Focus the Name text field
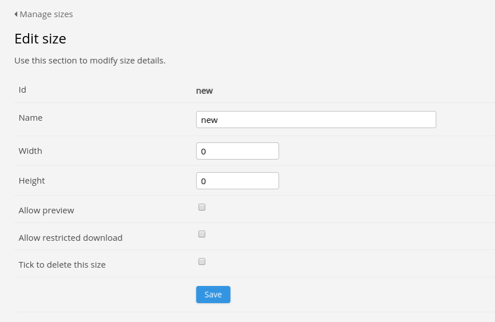 [316, 120]
